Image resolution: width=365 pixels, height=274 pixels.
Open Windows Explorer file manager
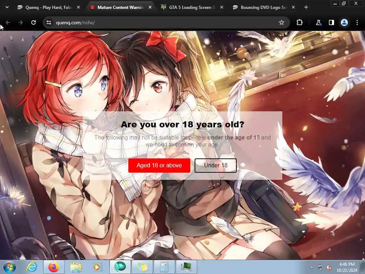[76, 267]
